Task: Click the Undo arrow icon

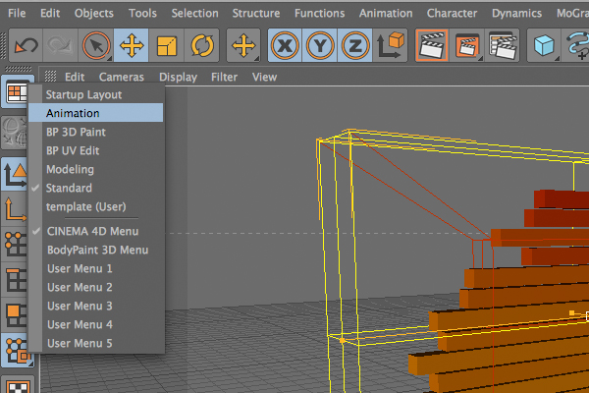Action: point(26,45)
